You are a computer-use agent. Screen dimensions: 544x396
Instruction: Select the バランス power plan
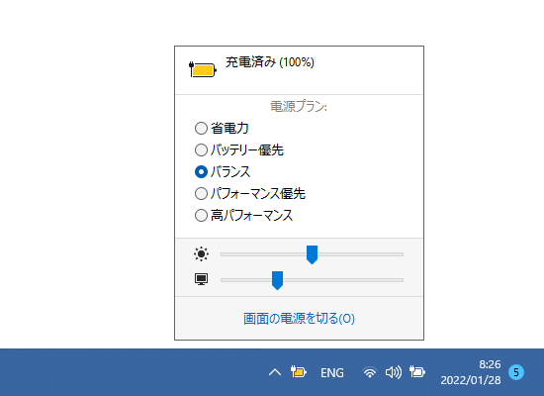pos(223,171)
